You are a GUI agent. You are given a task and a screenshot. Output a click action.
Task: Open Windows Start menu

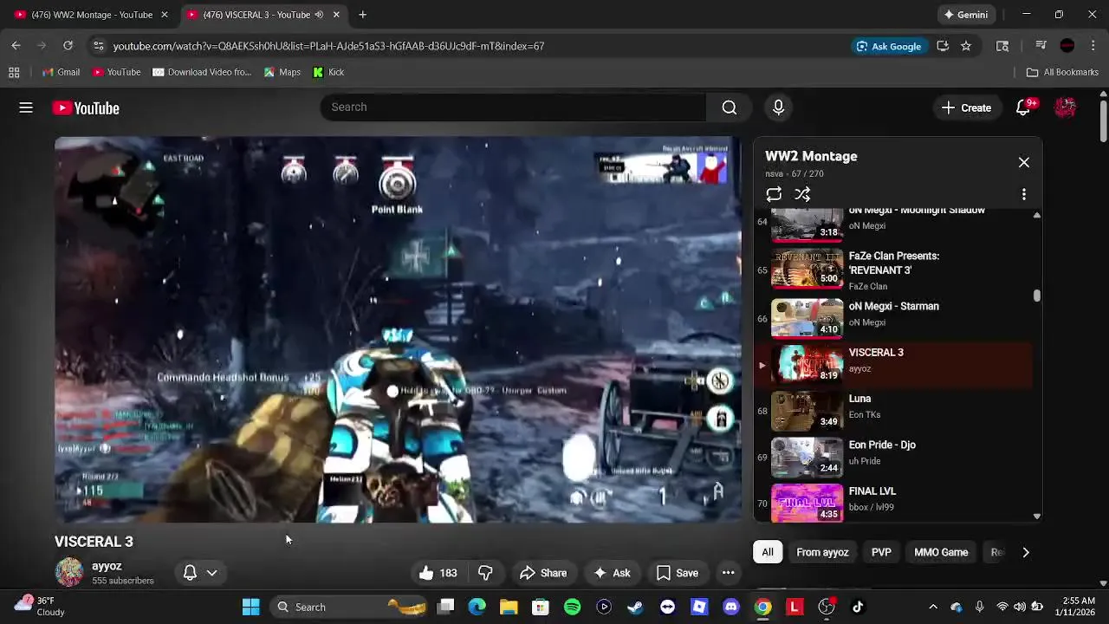pos(250,607)
